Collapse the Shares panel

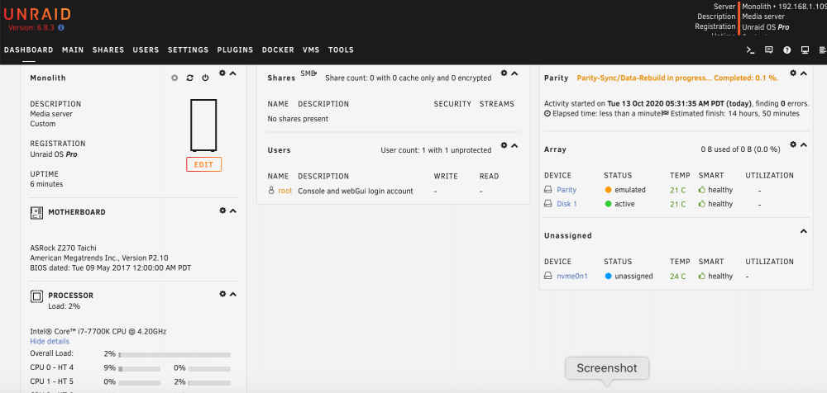click(514, 73)
